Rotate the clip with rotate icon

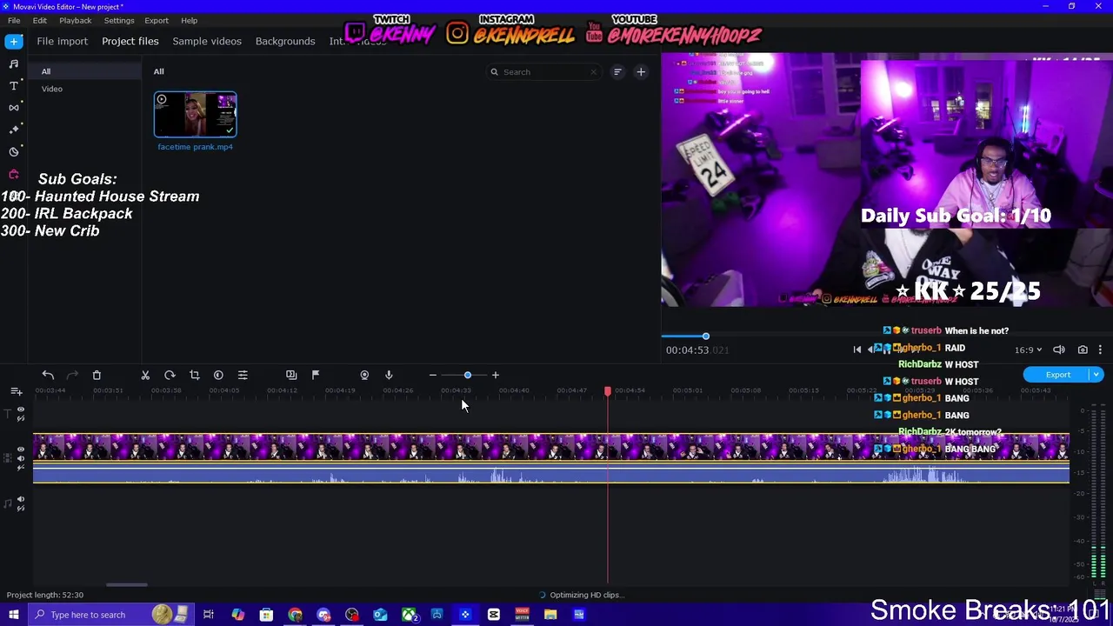(170, 375)
